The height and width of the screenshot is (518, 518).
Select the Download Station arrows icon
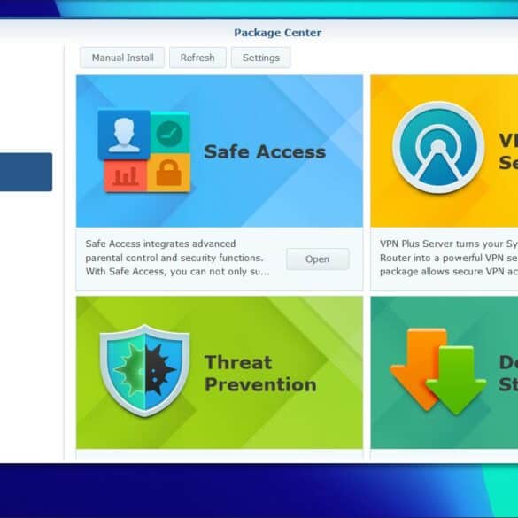(x=437, y=371)
